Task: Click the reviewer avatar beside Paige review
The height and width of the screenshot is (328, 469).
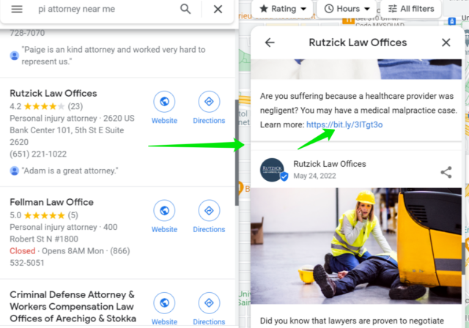Action: coord(15,56)
